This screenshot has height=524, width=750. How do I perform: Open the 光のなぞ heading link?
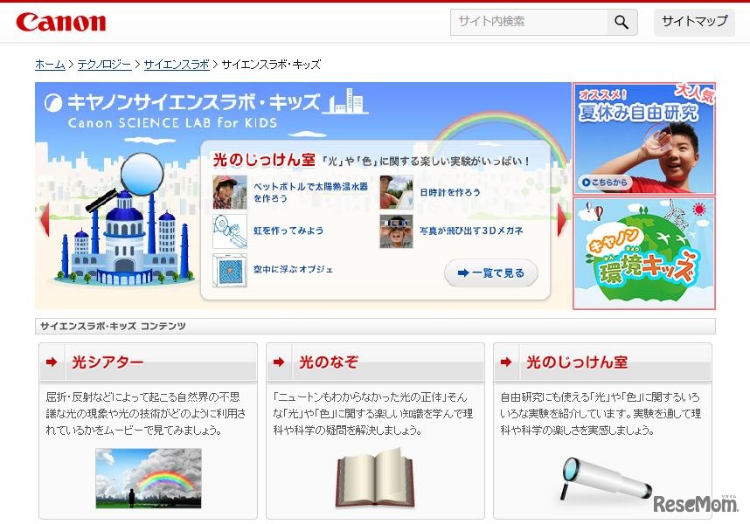click(328, 362)
